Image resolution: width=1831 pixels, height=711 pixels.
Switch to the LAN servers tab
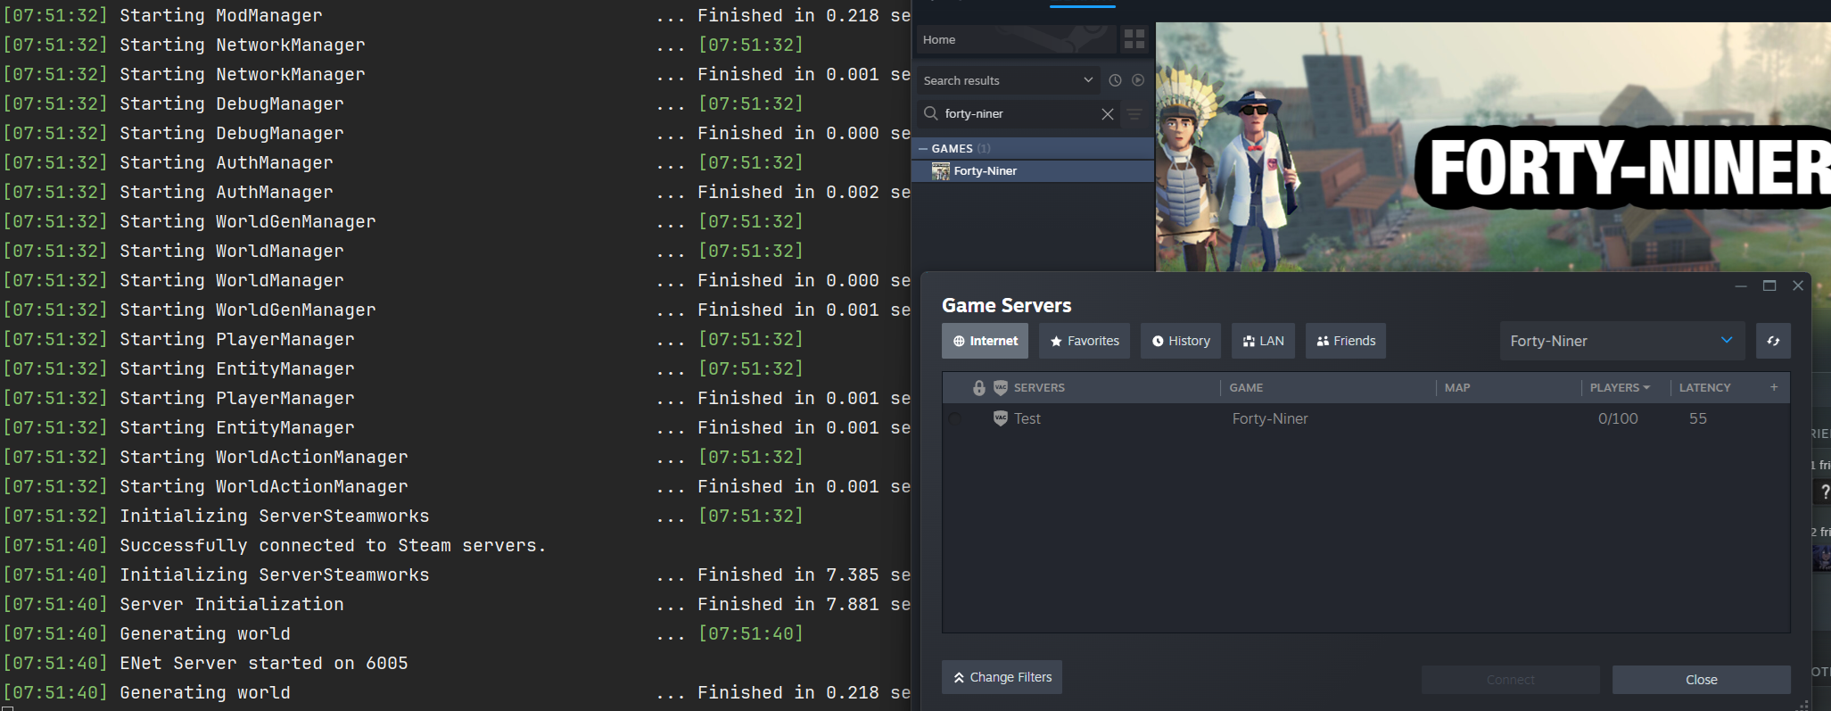pos(1263,341)
